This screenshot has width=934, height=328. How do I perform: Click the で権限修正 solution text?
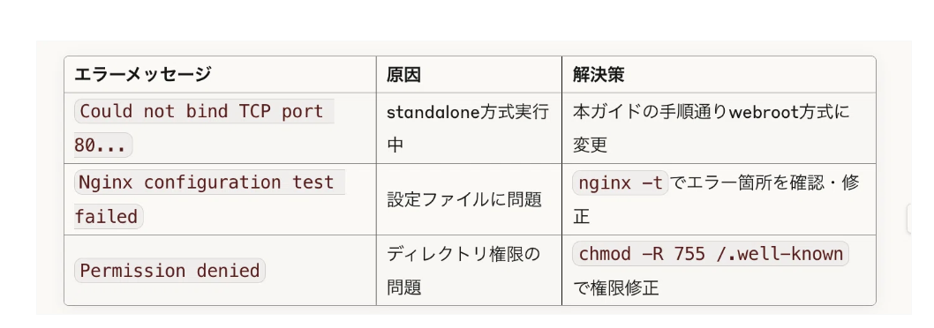pos(616,288)
